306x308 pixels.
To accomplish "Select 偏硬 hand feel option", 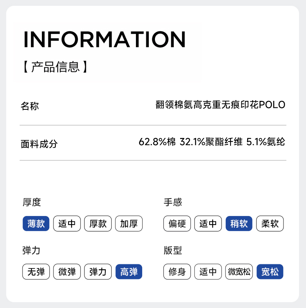I will pos(177,223).
